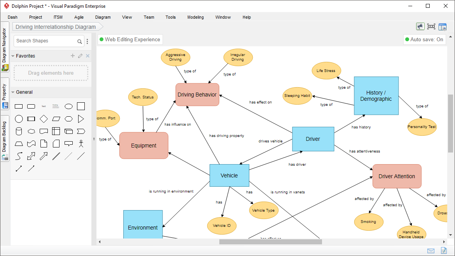Select the square shape
Image resolution: width=455 pixels, height=256 pixels.
(81, 106)
